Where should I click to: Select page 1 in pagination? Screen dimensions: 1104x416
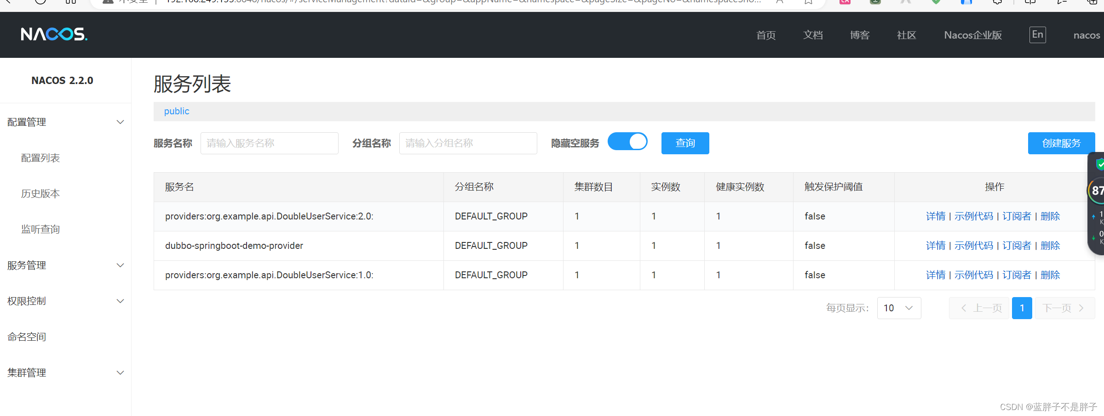[1022, 308]
